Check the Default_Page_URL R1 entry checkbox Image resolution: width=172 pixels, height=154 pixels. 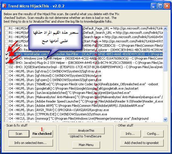pos(7,28)
